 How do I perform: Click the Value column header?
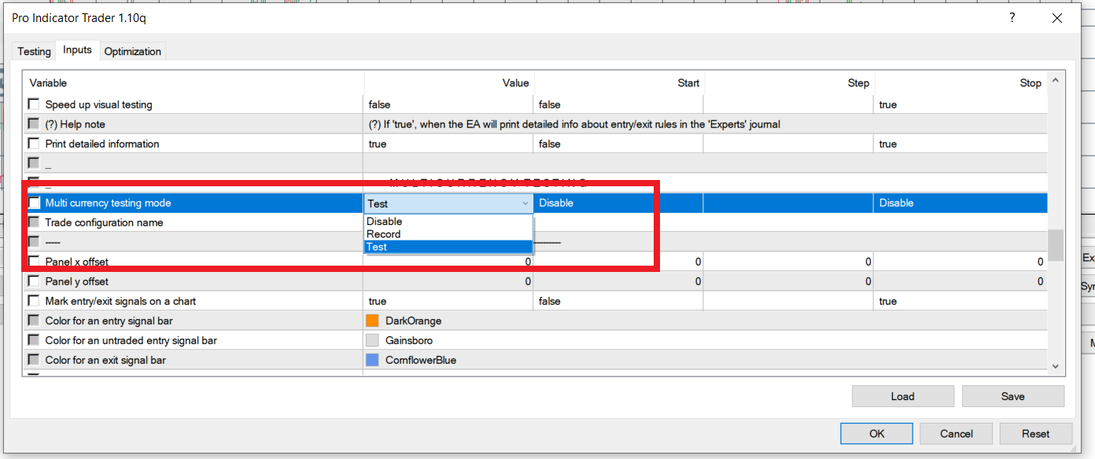449,83
